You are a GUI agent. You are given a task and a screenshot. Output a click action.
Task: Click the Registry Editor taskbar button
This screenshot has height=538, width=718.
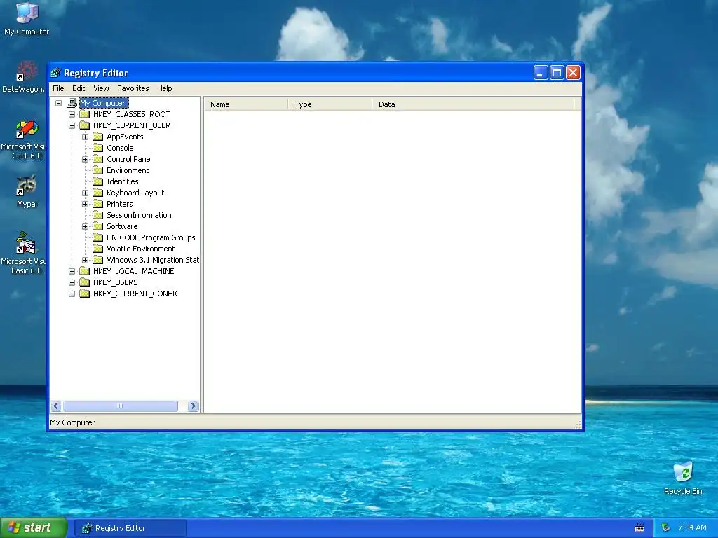(x=130, y=528)
